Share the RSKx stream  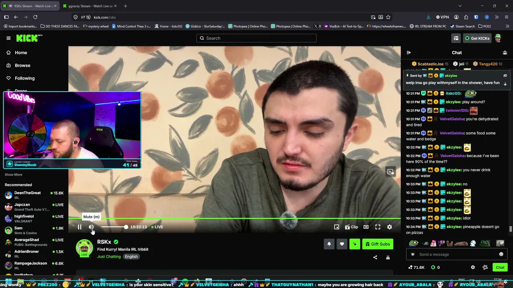click(x=375, y=258)
